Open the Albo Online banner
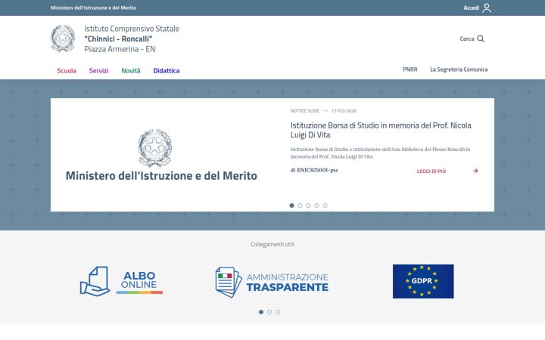Screen dimensions: 545x340 [121, 281]
